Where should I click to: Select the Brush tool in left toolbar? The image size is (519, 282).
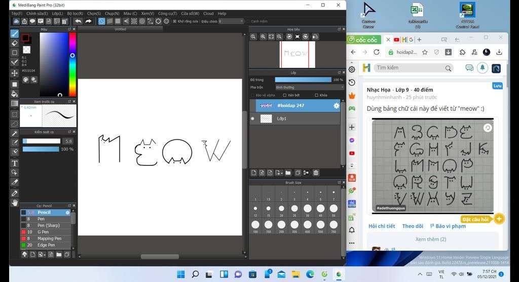15,33
